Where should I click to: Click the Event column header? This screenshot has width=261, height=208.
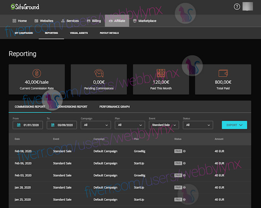point(56,139)
